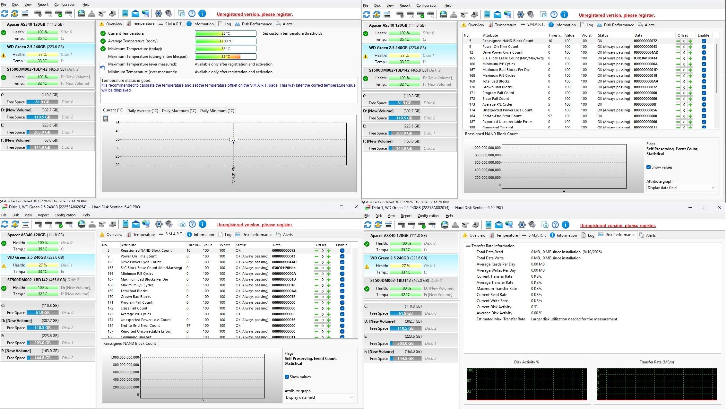This screenshot has width=727, height=409.
Task: Switch to the Overview tab in top-left window
Action: point(111,24)
